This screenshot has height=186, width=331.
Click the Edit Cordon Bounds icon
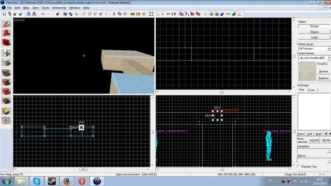click(x=138, y=14)
